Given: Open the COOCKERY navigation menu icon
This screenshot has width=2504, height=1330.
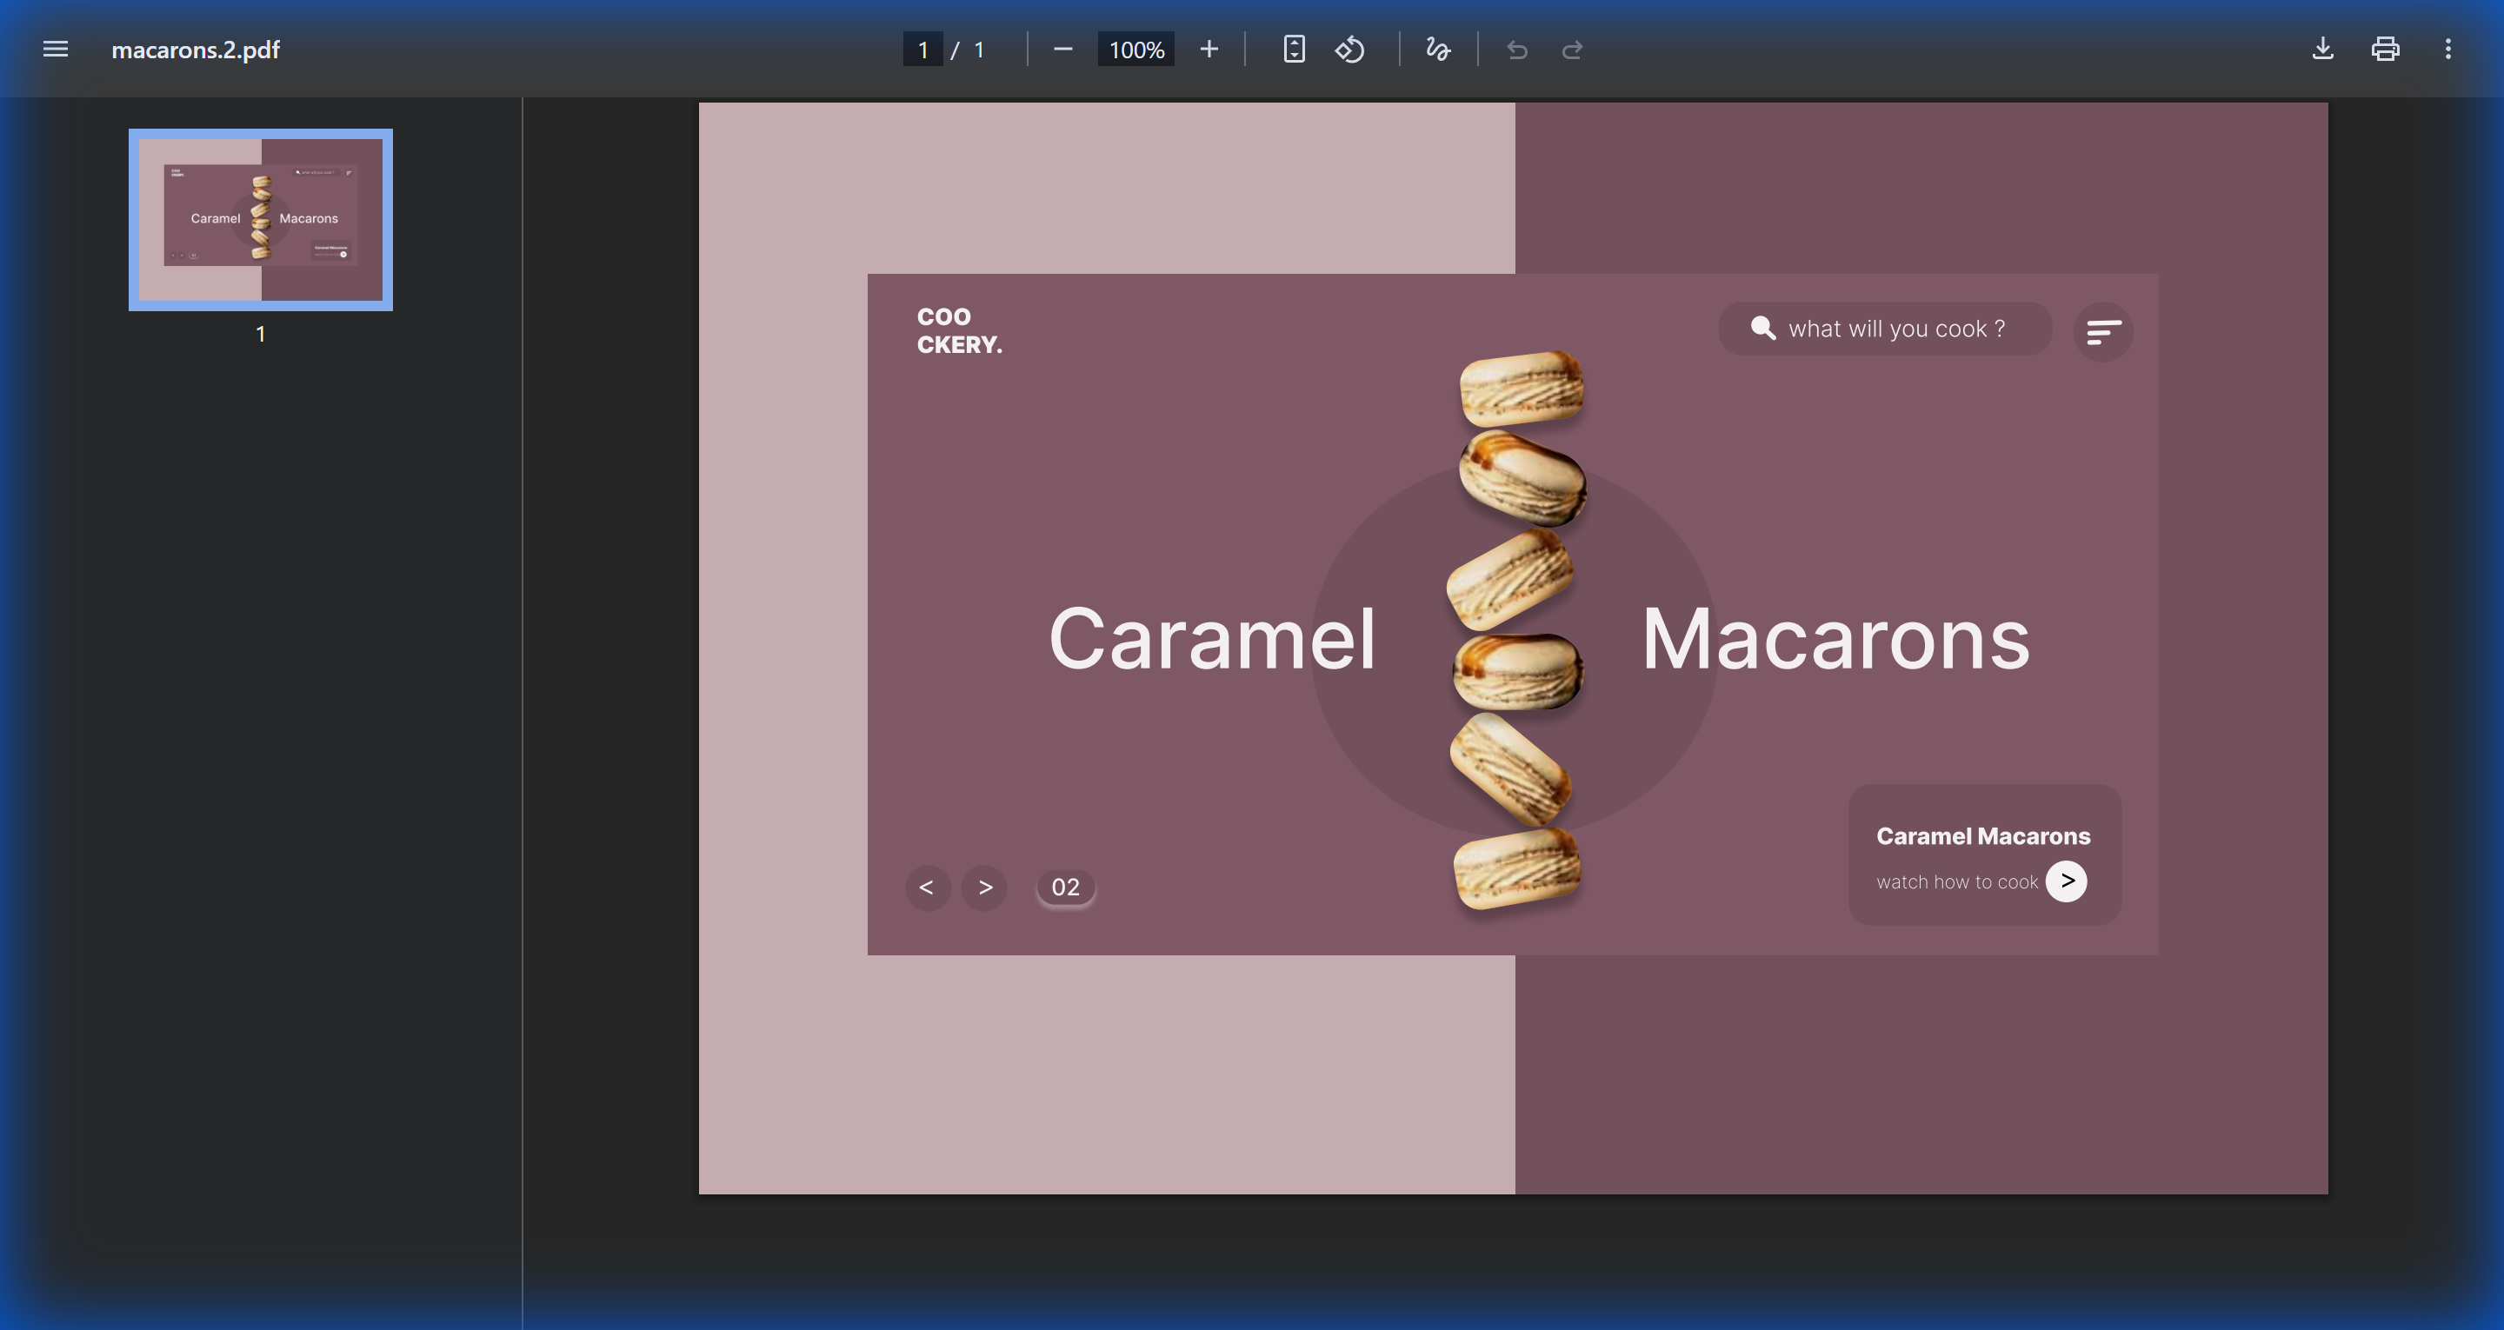Looking at the screenshot, I should pyautogui.click(x=2102, y=331).
